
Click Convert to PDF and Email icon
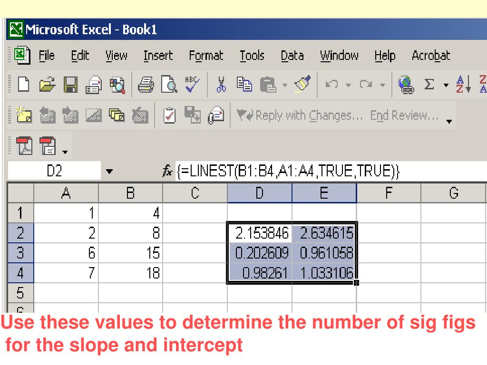pyautogui.click(x=48, y=145)
